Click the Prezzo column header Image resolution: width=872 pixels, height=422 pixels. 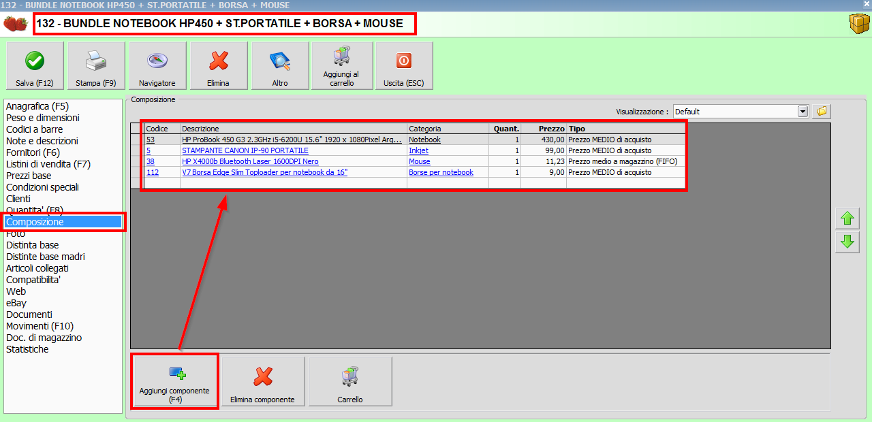pos(544,129)
